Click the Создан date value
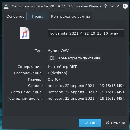The width and height of the screenshot is (130, 130). [86, 86]
